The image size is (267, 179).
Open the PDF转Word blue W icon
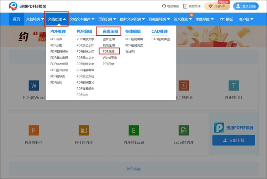point(34,86)
